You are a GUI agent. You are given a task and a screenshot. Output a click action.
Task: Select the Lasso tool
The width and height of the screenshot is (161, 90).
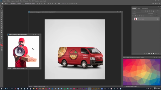(x=2, y=13)
